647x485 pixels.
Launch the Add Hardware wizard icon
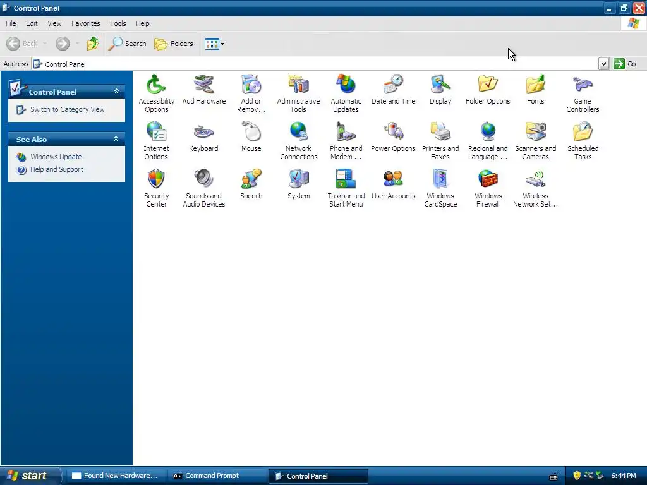pos(204,85)
